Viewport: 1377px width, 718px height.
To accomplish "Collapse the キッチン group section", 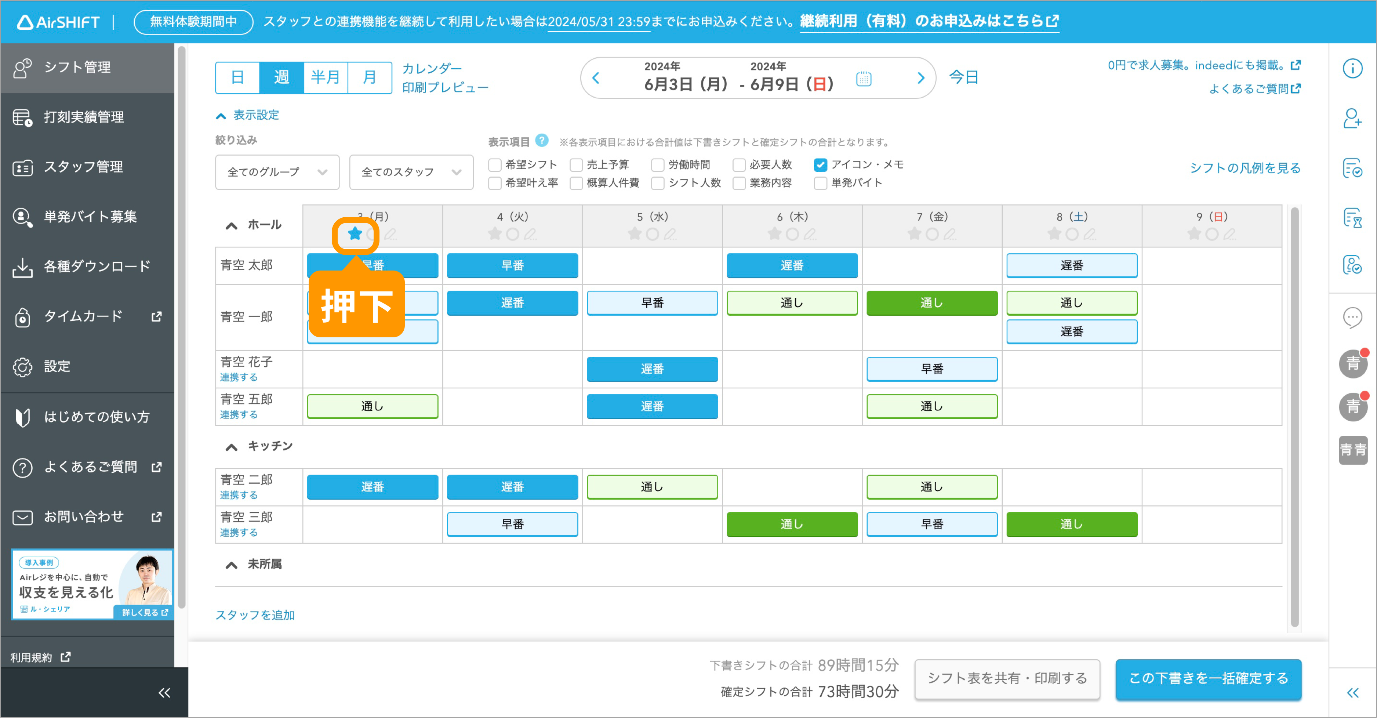I will pyautogui.click(x=232, y=447).
